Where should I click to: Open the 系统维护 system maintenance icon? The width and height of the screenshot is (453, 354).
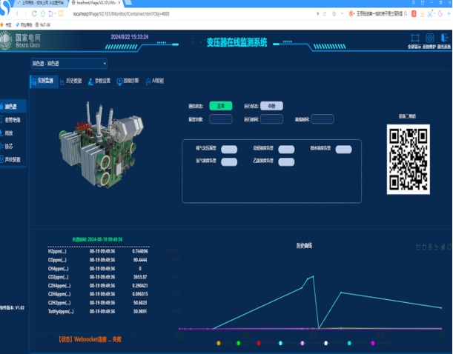click(429, 38)
